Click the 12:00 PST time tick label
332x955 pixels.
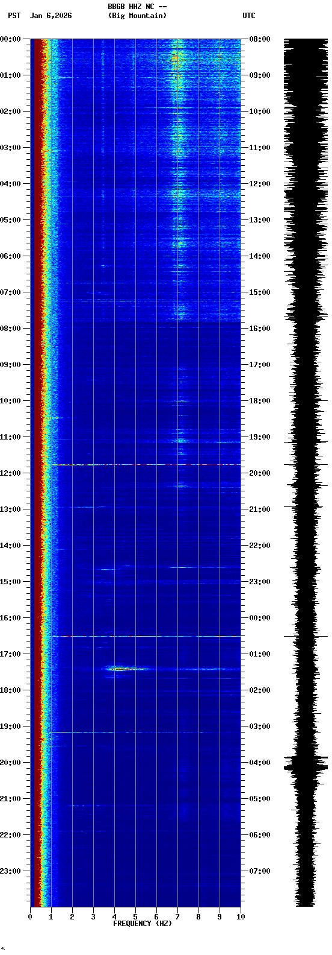11,473
